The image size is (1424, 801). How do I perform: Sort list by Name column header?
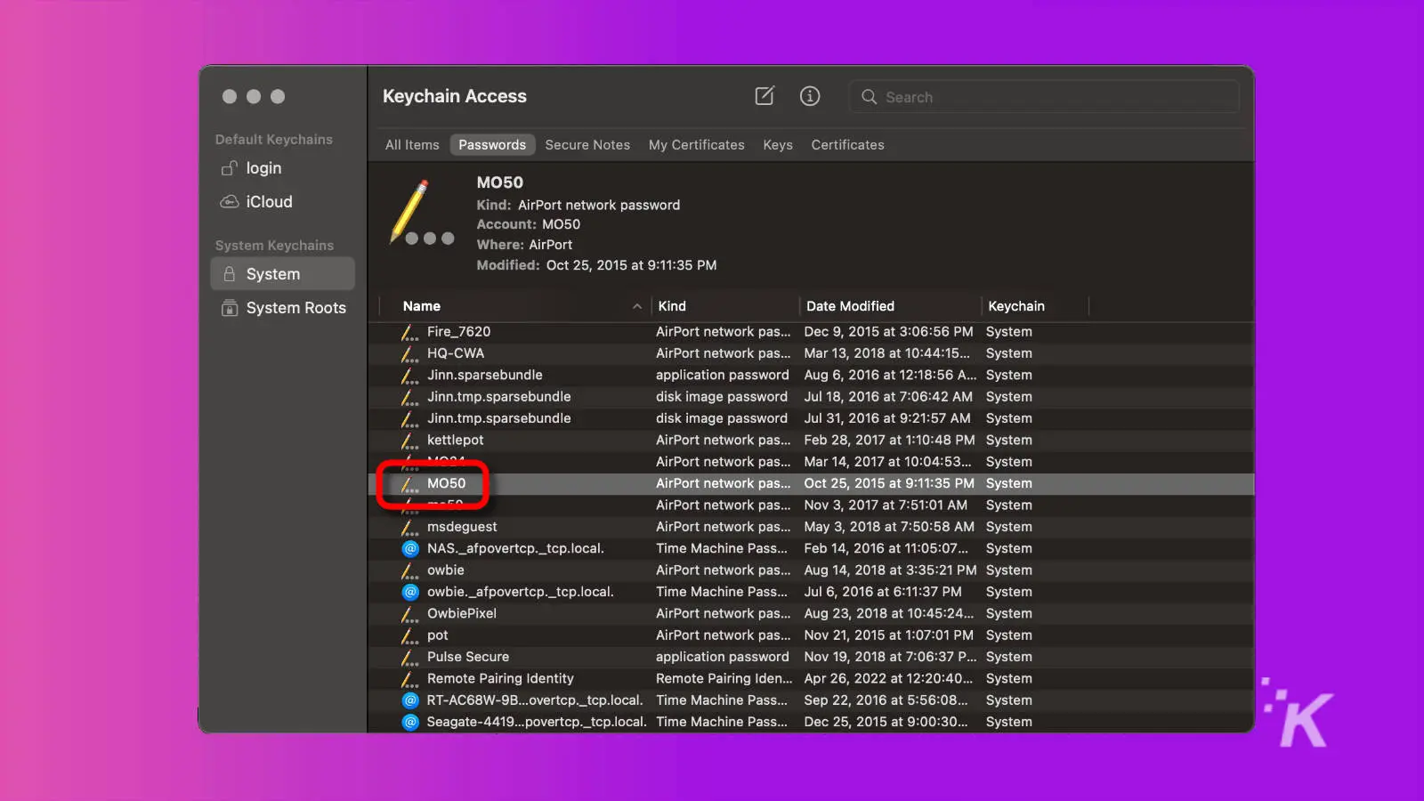pos(514,306)
